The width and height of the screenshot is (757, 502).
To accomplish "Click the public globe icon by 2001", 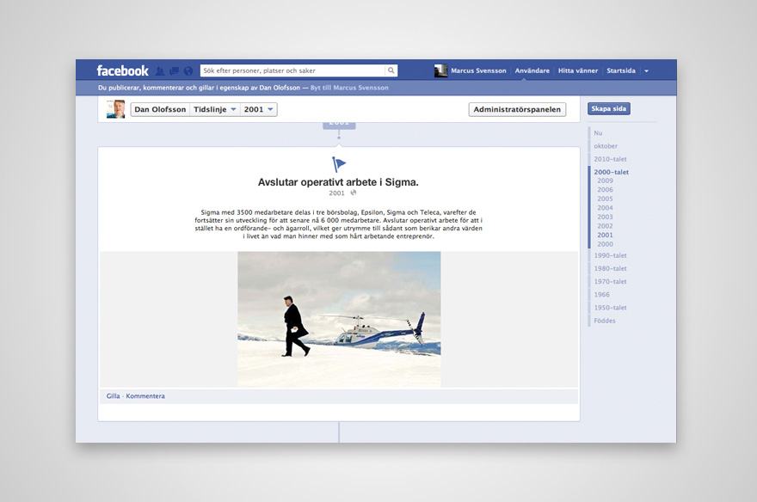I will 354,193.
